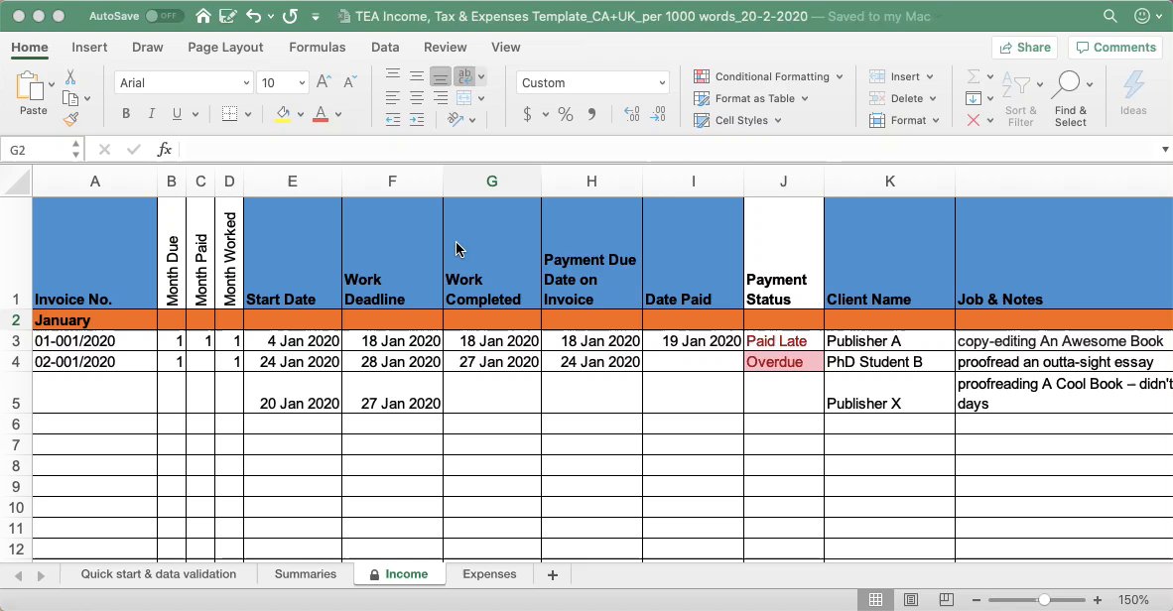Viewport: 1173px width, 611px height.
Task: Open Cell Styles menu
Action: [x=737, y=120]
